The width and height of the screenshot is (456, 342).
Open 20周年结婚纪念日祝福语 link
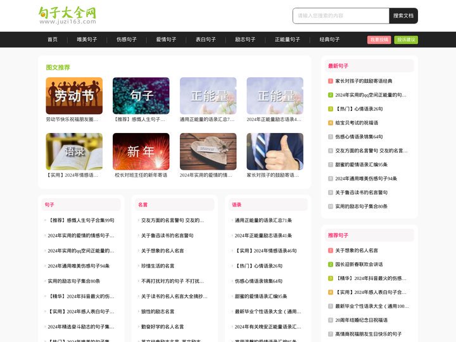point(361,320)
